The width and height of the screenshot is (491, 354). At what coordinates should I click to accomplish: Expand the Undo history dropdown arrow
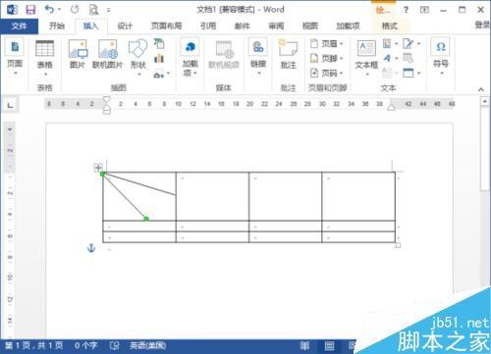tap(59, 10)
